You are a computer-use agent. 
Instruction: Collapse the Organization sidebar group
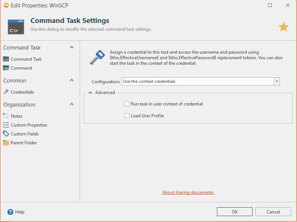[72, 104]
